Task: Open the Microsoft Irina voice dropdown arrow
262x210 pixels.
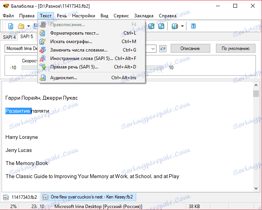Action: pyautogui.click(x=153, y=48)
